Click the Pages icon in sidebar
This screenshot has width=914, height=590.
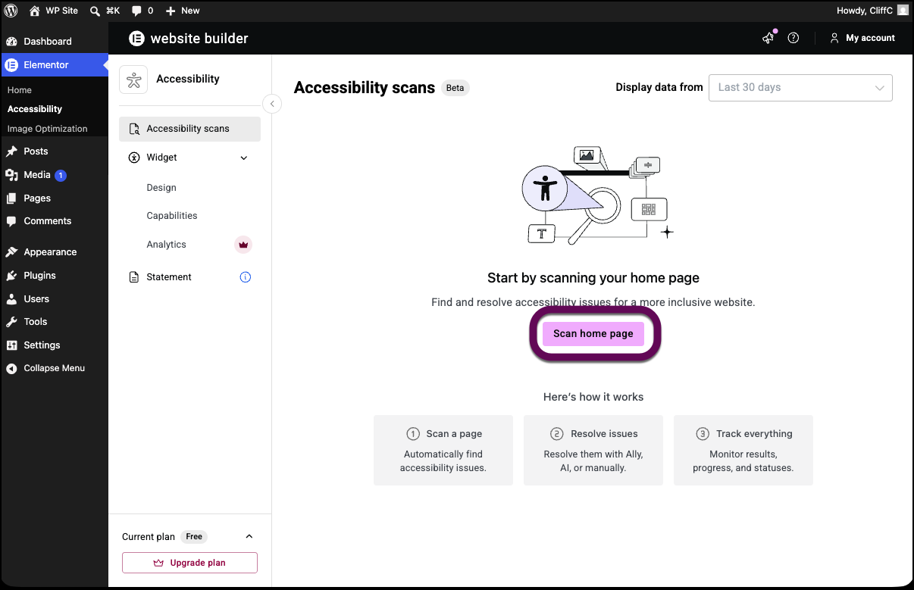point(11,198)
